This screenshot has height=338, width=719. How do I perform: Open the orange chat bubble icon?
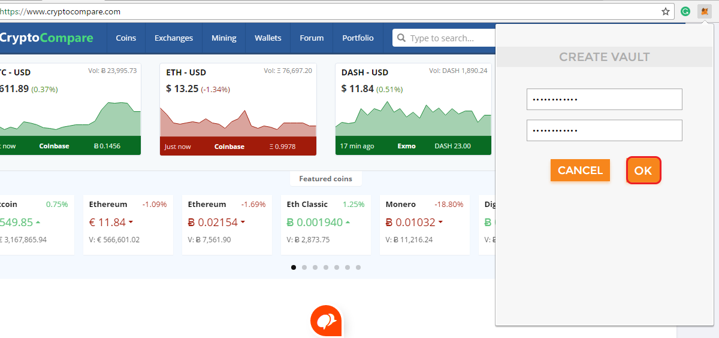326,321
